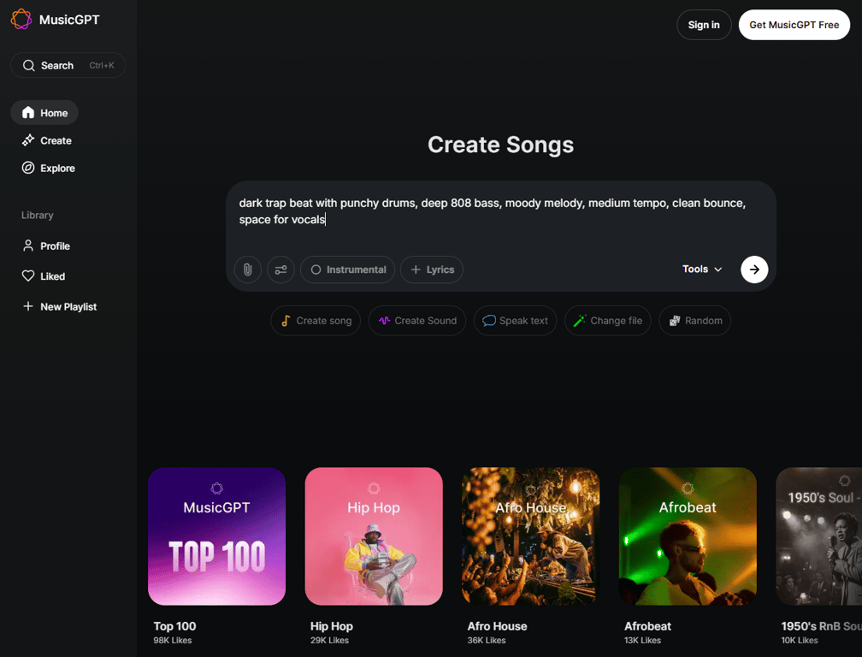Screen dimensions: 862x657
Task: Click the speech bubble icon in Speak text
Action: pos(489,321)
